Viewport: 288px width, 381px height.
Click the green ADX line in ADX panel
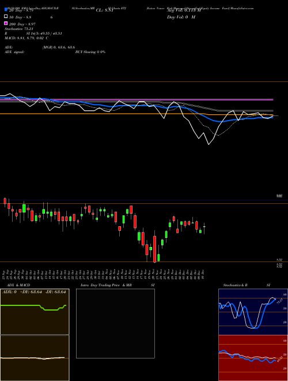click(x=33, y=307)
